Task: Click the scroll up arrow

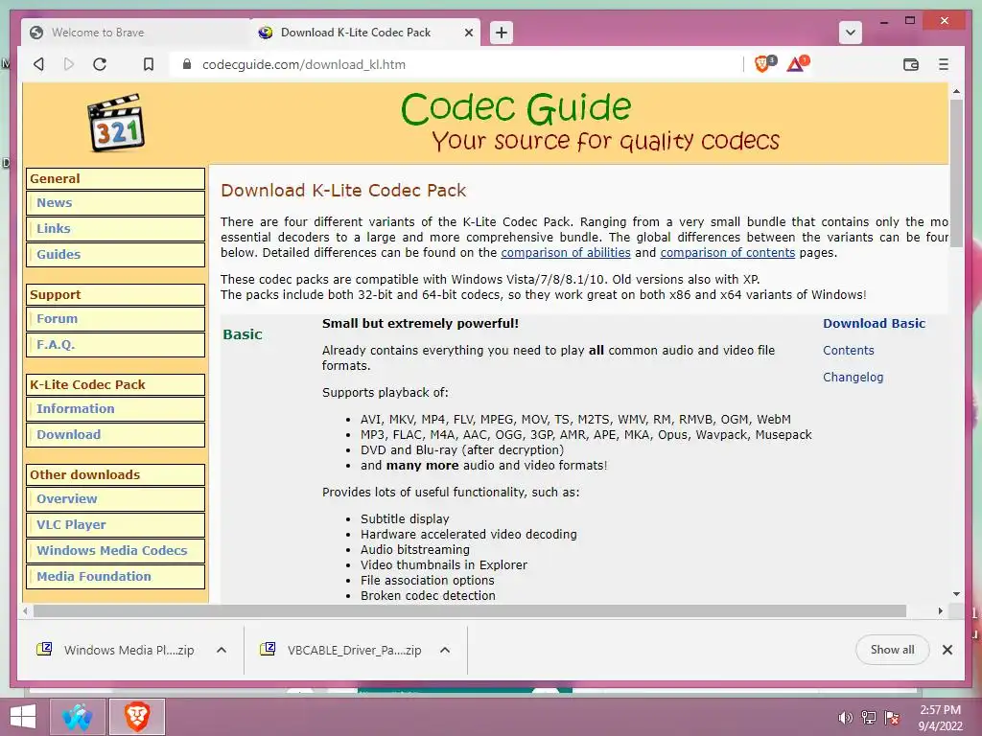Action: [x=956, y=91]
